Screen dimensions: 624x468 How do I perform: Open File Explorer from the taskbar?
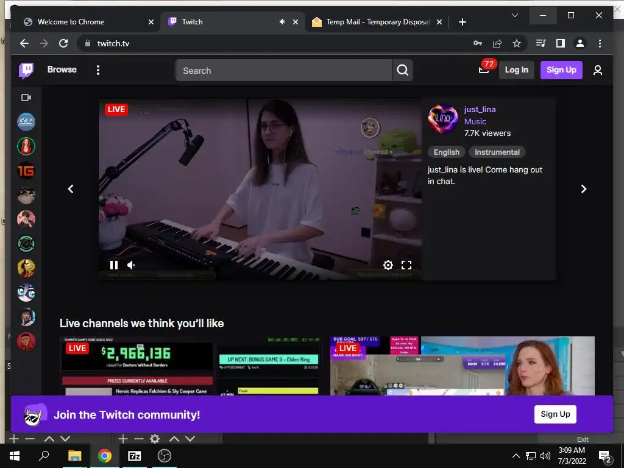pos(74,456)
